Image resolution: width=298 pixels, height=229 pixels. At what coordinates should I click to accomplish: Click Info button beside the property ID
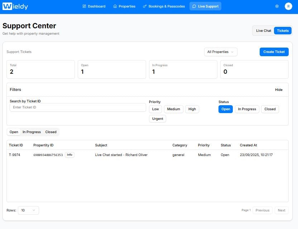tap(69, 155)
